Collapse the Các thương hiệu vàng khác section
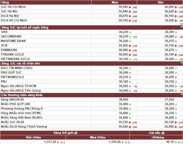Image resolution: width=183 pixels, height=144 pixels. coord(181,95)
